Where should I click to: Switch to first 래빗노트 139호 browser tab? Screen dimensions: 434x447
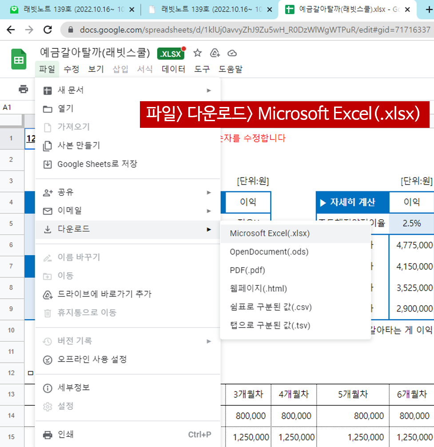[71, 10]
